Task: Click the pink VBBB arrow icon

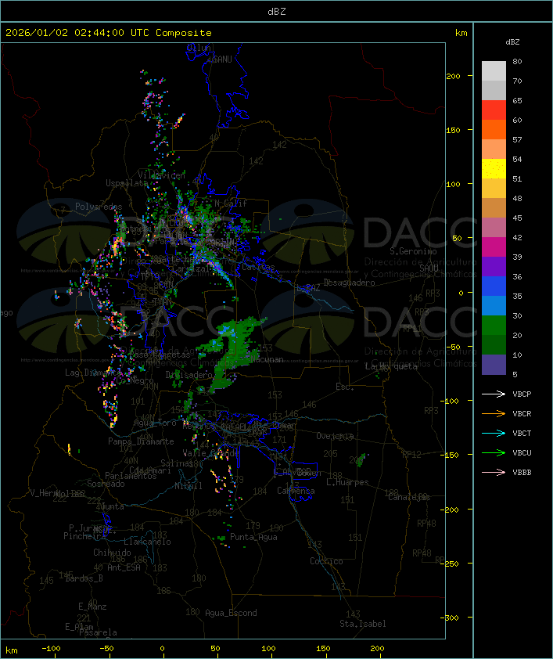Action: [x=494, y=473]
